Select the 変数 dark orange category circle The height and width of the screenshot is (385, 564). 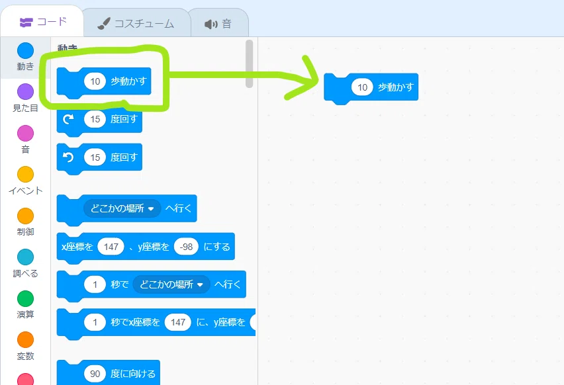(x=26, y=340)
